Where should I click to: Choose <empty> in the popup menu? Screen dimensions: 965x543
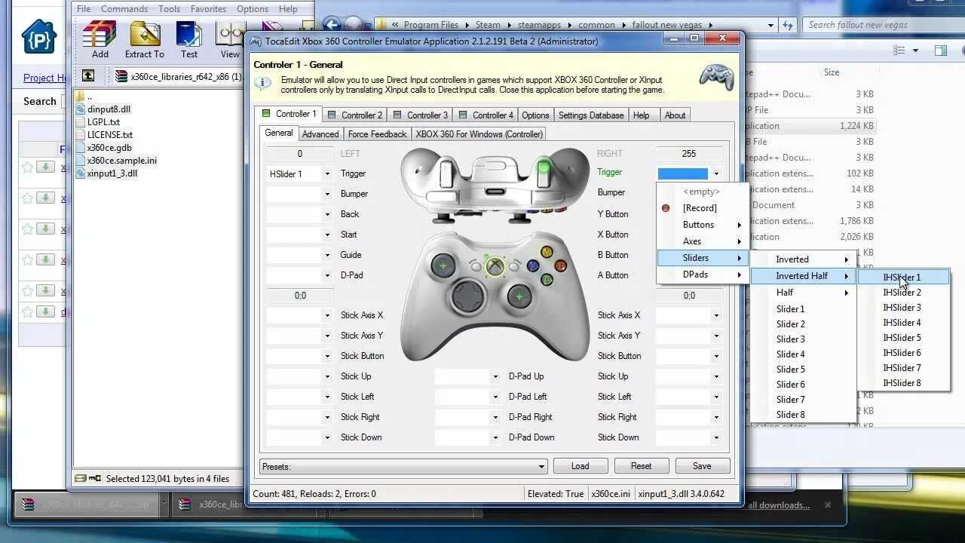click(x=701, y=192)
